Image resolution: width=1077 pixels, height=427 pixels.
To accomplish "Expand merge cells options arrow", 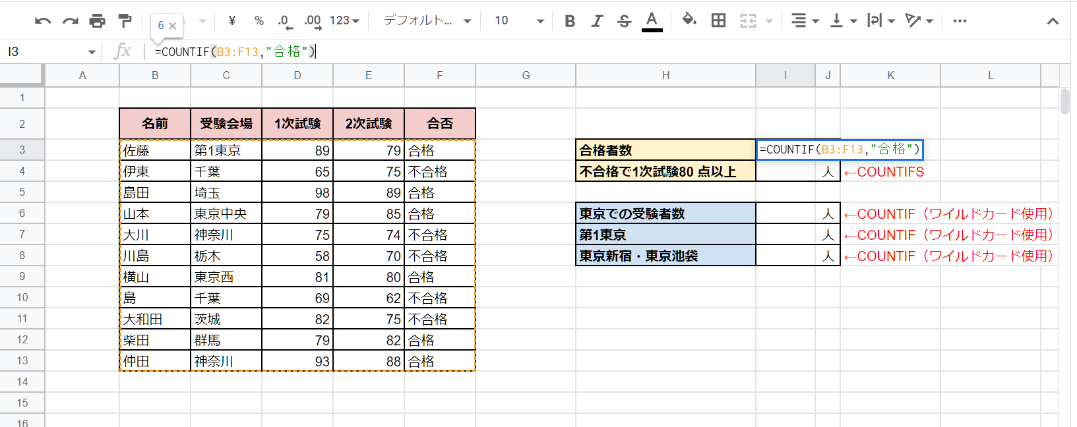I will [769, 21].
